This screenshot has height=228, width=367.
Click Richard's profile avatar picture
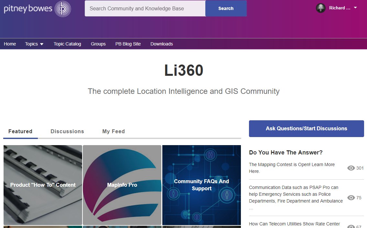[320, 8]
